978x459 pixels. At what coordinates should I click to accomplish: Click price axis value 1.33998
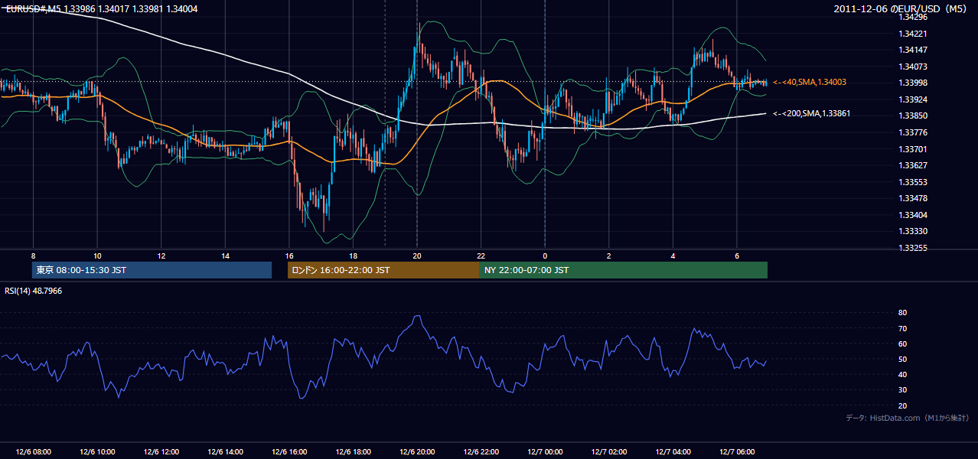pyautogui.click(x=914, y=83)
